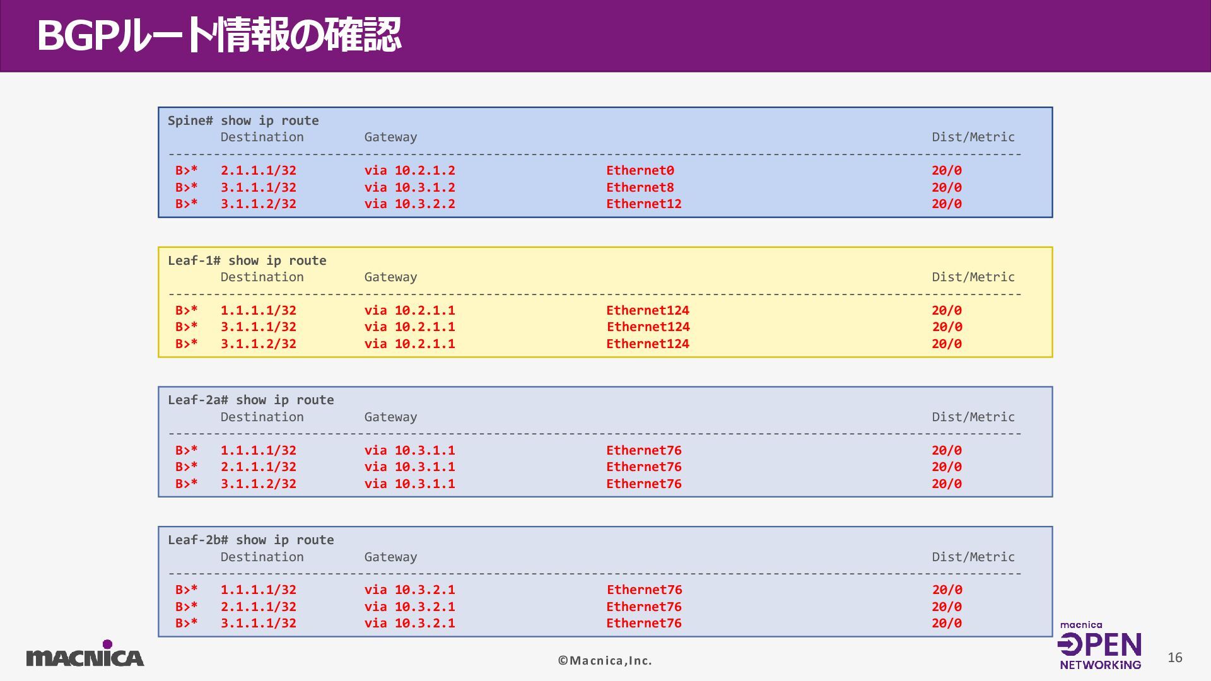Screen dimensions: 1211x681
Task: Select the Leaf-1# show ip route command
Action: coord(247,260)
